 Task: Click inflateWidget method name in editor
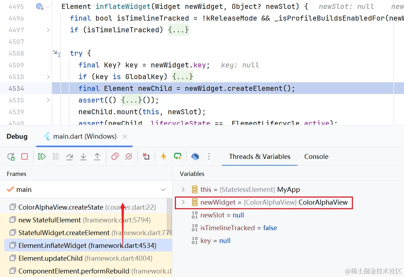[123, 6]
